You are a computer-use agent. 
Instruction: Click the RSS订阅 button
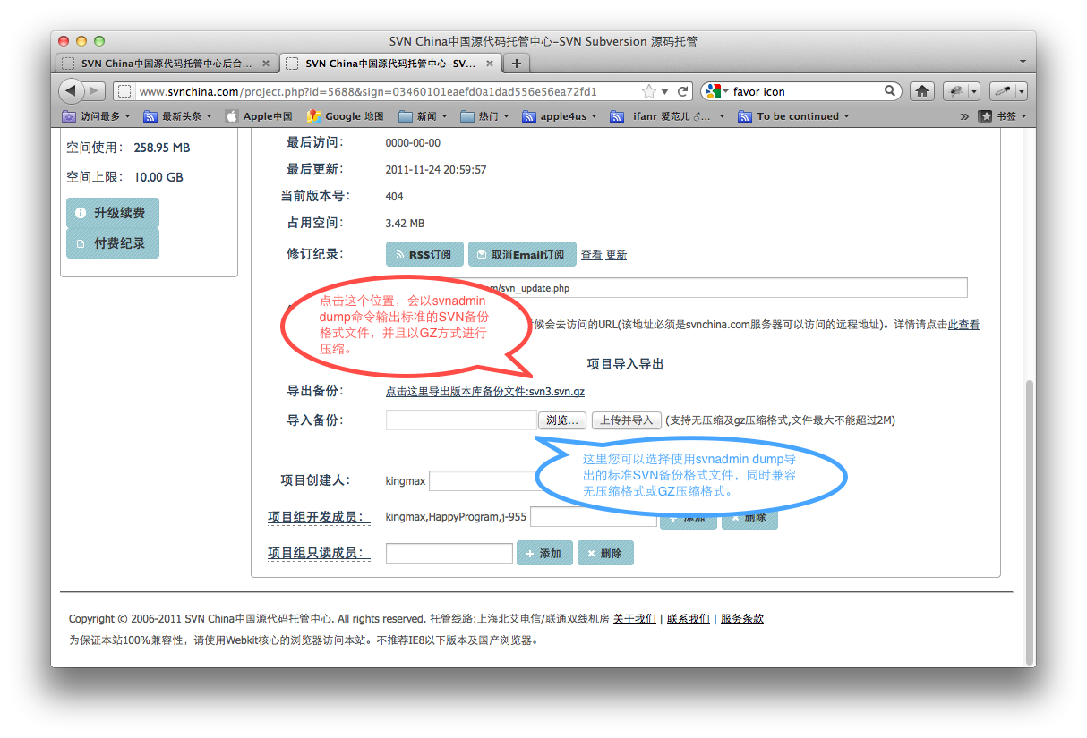click(x=425, y=255)
